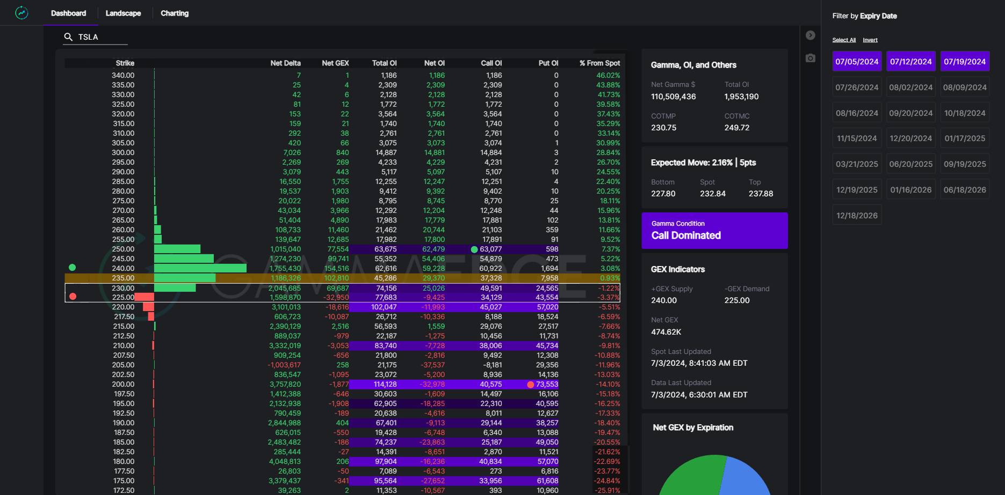Click Net Gamma $ value 110,509,436
The height and width of the screenshot is (495, 1005).
(x=674, y=97)
